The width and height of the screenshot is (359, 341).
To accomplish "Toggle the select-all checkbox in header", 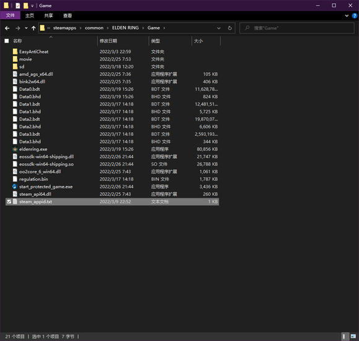I will click(7, 41).
